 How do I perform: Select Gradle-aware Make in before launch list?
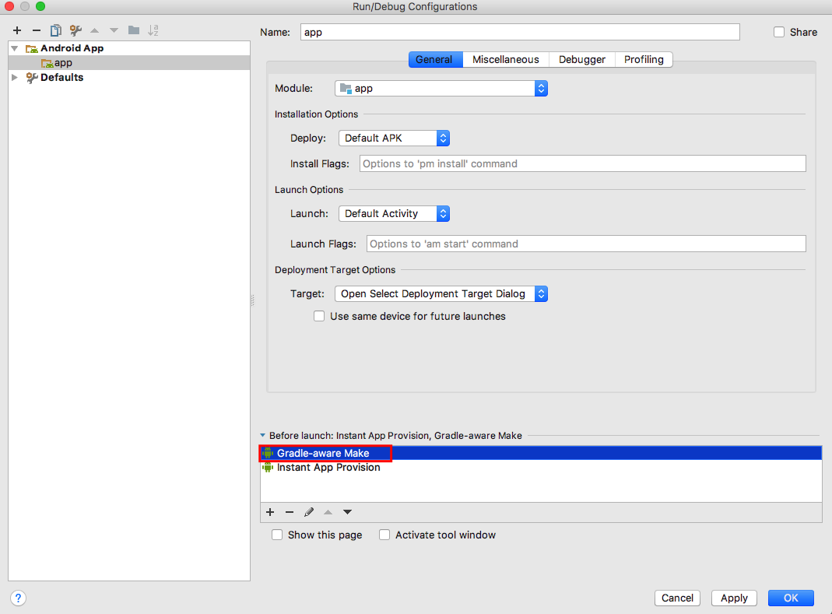(541, 453)
